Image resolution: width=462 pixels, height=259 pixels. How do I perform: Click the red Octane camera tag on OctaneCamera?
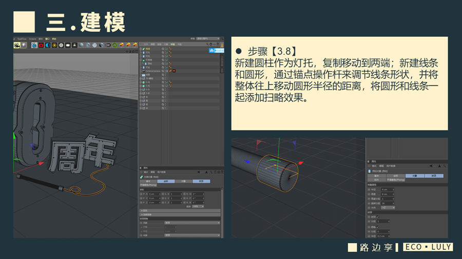pyautogui.click(x=174, y=71)
